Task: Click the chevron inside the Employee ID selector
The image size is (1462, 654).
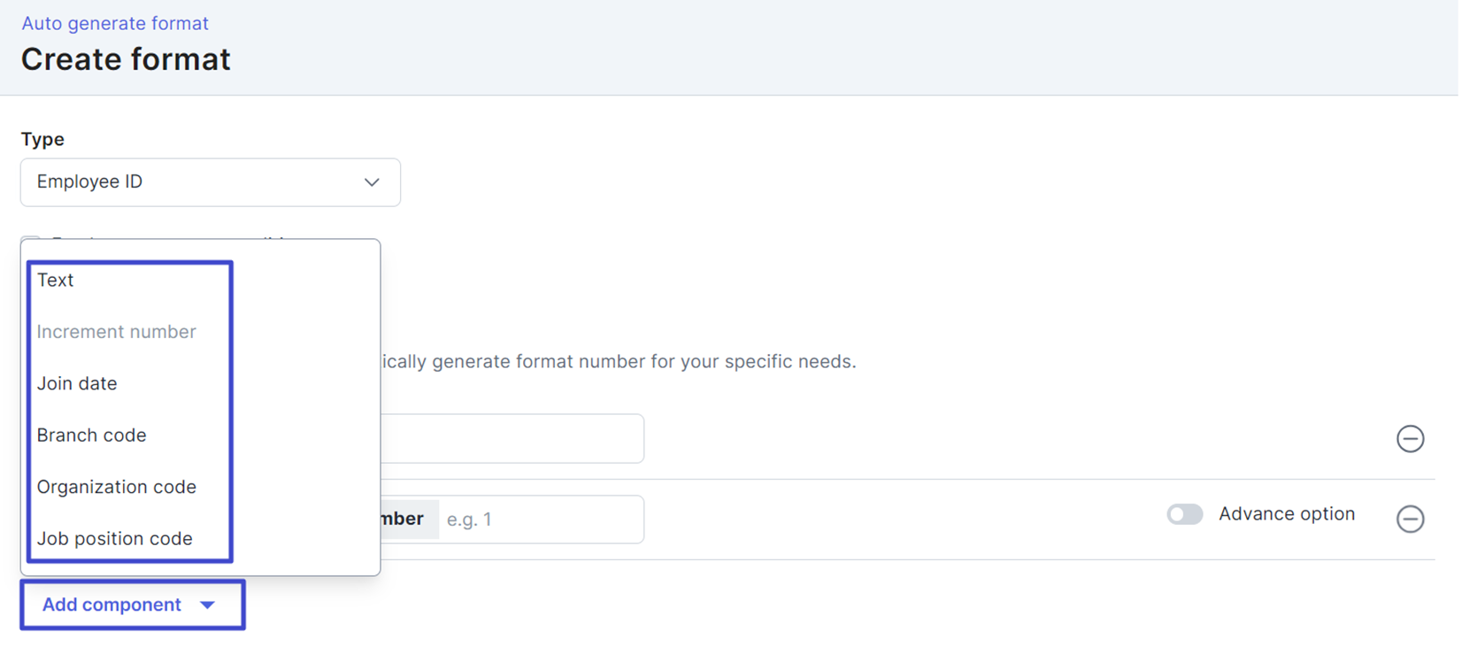Action: coord(372,181)
